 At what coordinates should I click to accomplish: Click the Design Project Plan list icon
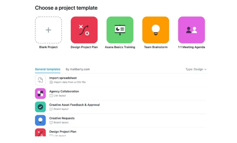pyautogui.click(x=40, y=133)
